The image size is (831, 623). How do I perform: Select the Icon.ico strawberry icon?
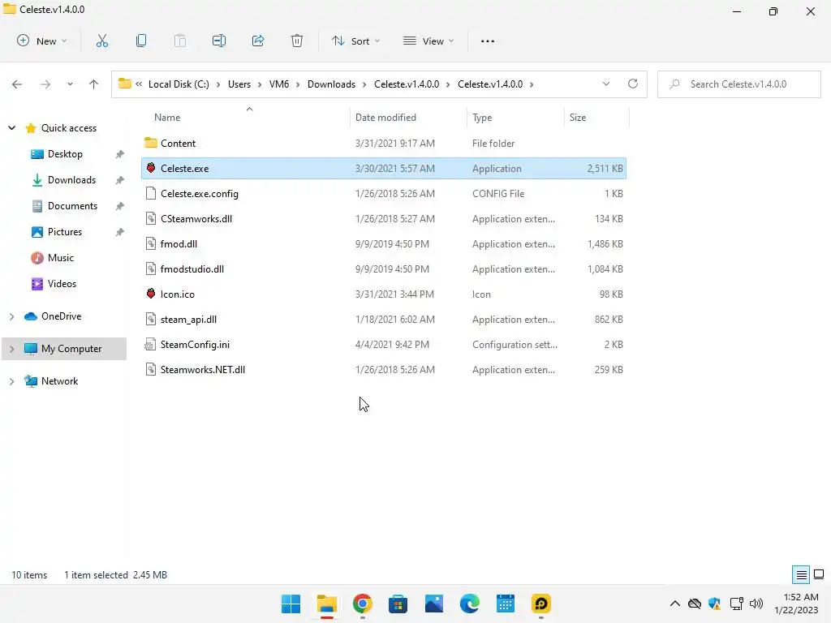click(x=151, y=294)
